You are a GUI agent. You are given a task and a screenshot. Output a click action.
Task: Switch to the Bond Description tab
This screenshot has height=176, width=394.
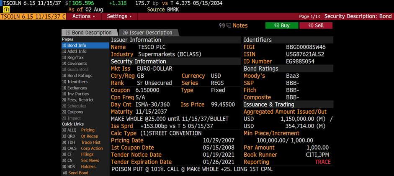(x=89, y=33)
